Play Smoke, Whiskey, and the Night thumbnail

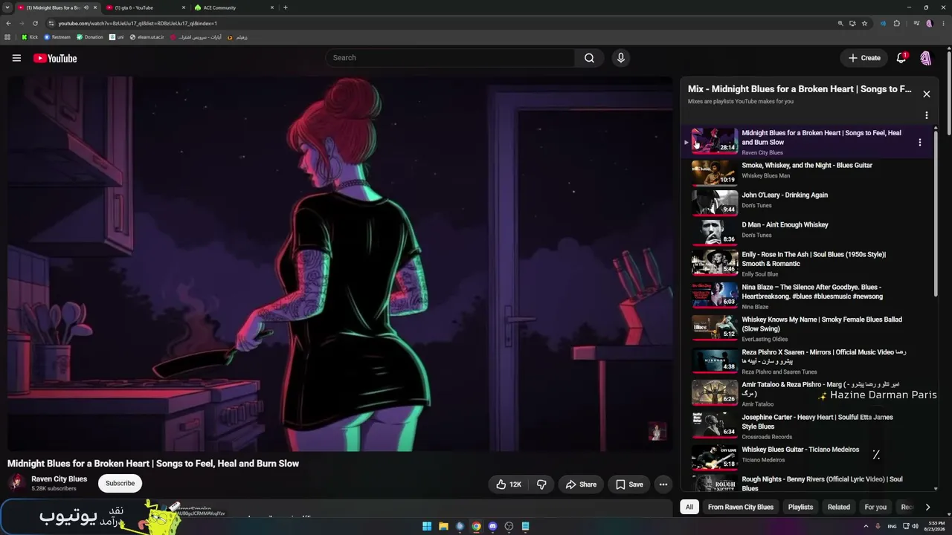[715, 172]
